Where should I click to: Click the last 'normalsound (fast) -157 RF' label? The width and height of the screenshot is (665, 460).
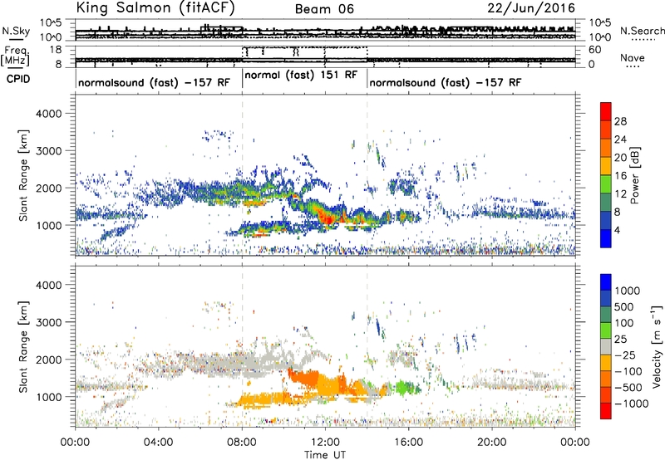pos(446,82)
